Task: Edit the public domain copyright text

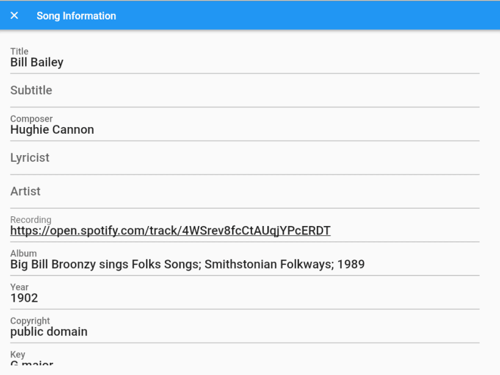Action: (x=49, y=332)
